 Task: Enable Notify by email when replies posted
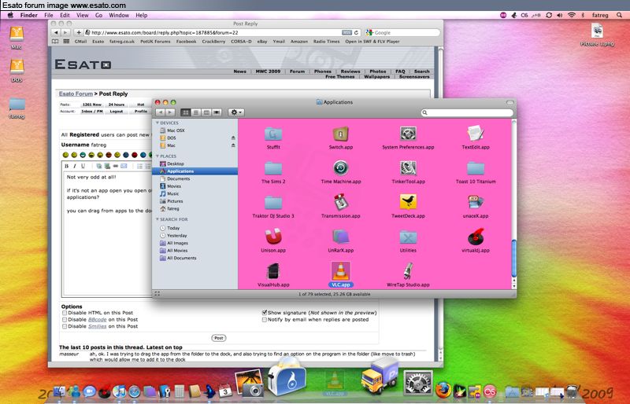(x=265, y=319)
